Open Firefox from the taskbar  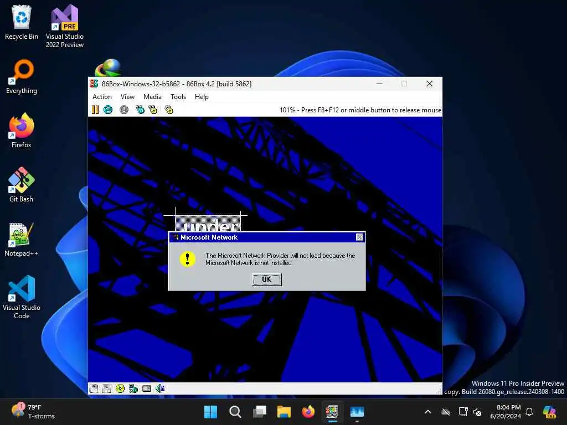point(308,412)
